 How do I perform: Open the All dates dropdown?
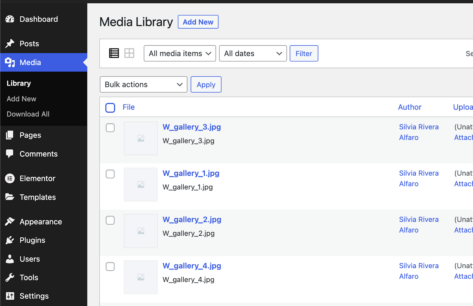(x=253, y=53)
